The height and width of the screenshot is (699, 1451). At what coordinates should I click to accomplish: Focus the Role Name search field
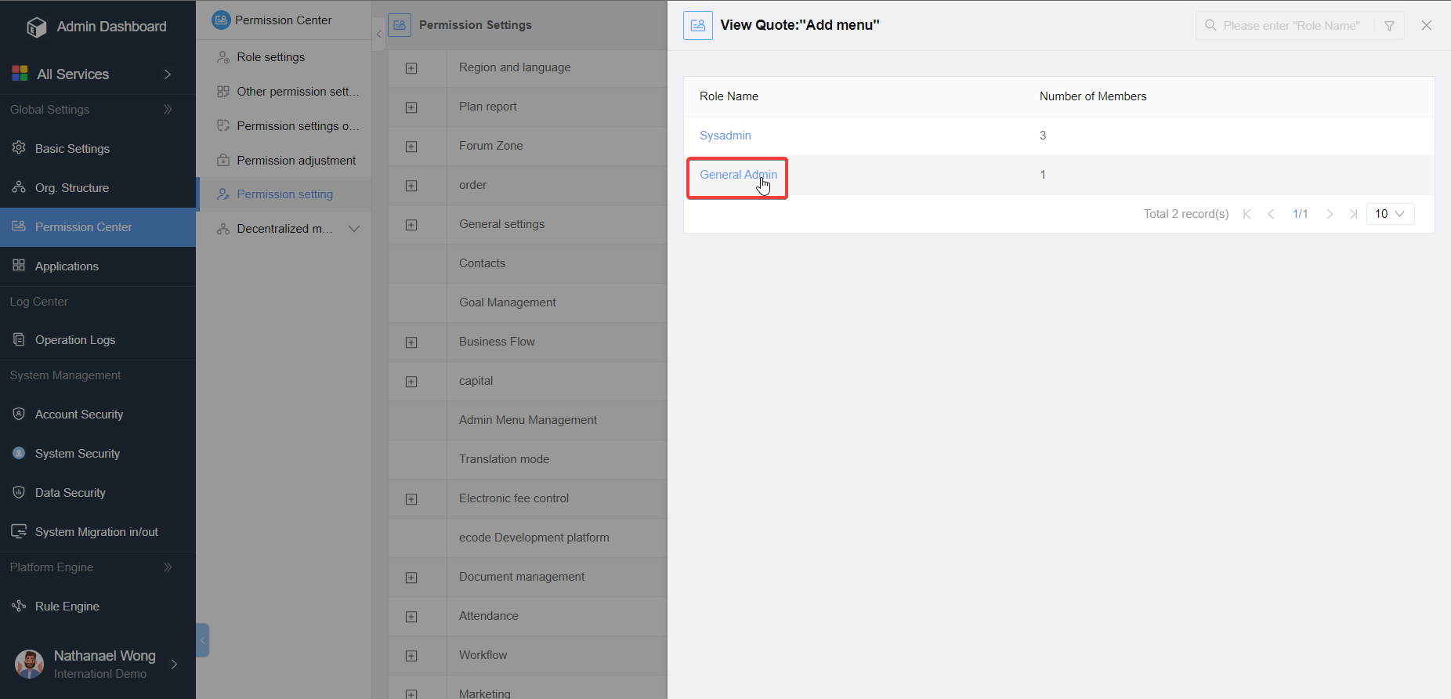pos(1291,26)
